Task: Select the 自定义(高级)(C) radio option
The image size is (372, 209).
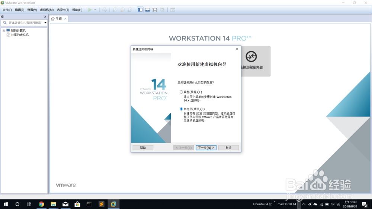Action: [181, 109]
